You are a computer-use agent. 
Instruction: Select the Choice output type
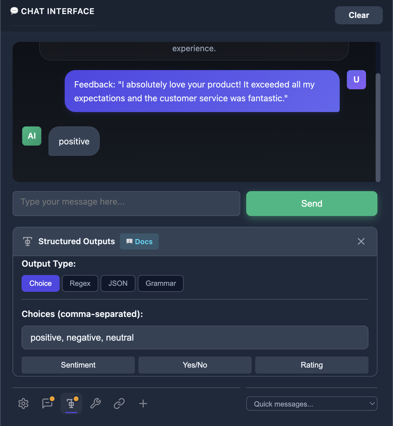40,283
